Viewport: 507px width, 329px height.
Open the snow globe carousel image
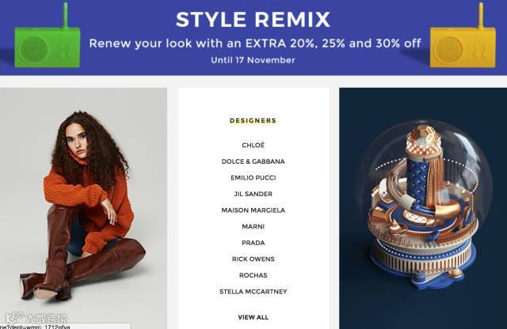point(423,208)
